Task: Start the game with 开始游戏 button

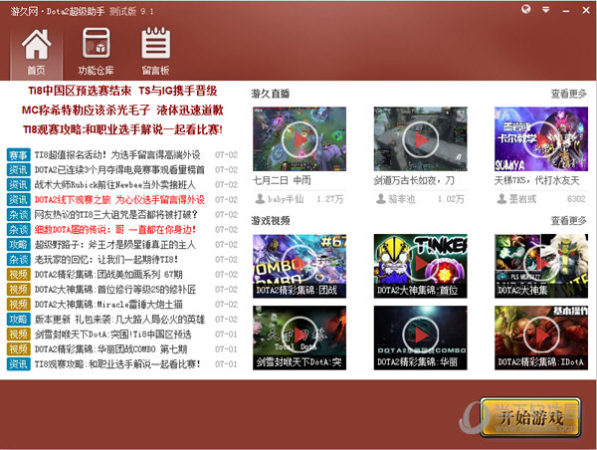Action: 530,417
